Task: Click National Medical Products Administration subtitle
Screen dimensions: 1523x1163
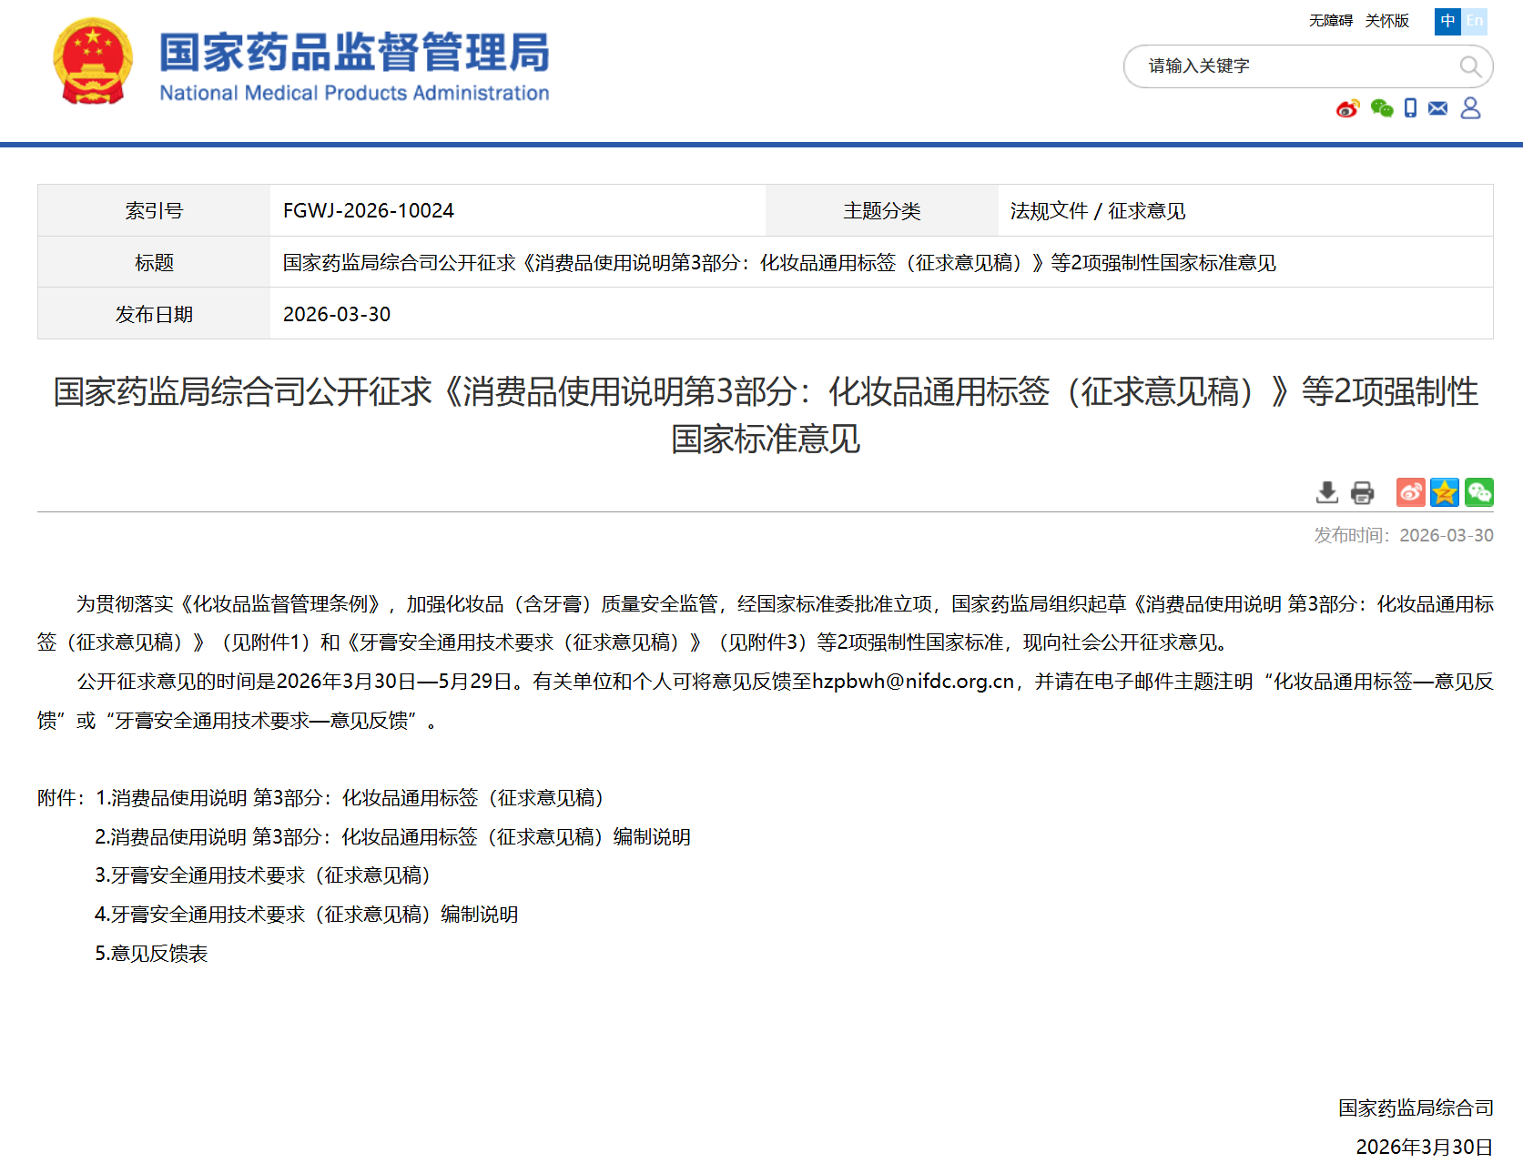Action: click(x=354, y=93)
